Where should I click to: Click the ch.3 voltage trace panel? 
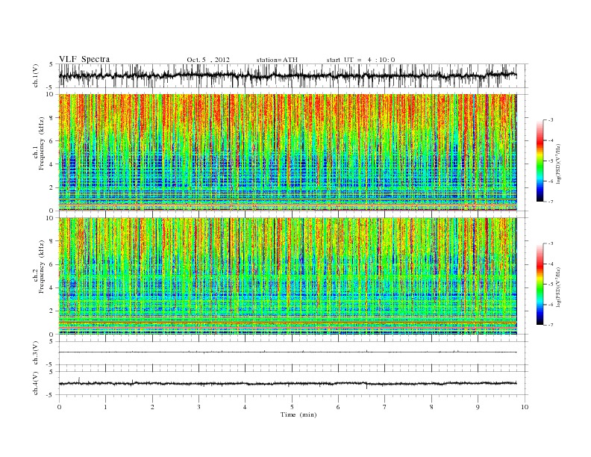293,353
